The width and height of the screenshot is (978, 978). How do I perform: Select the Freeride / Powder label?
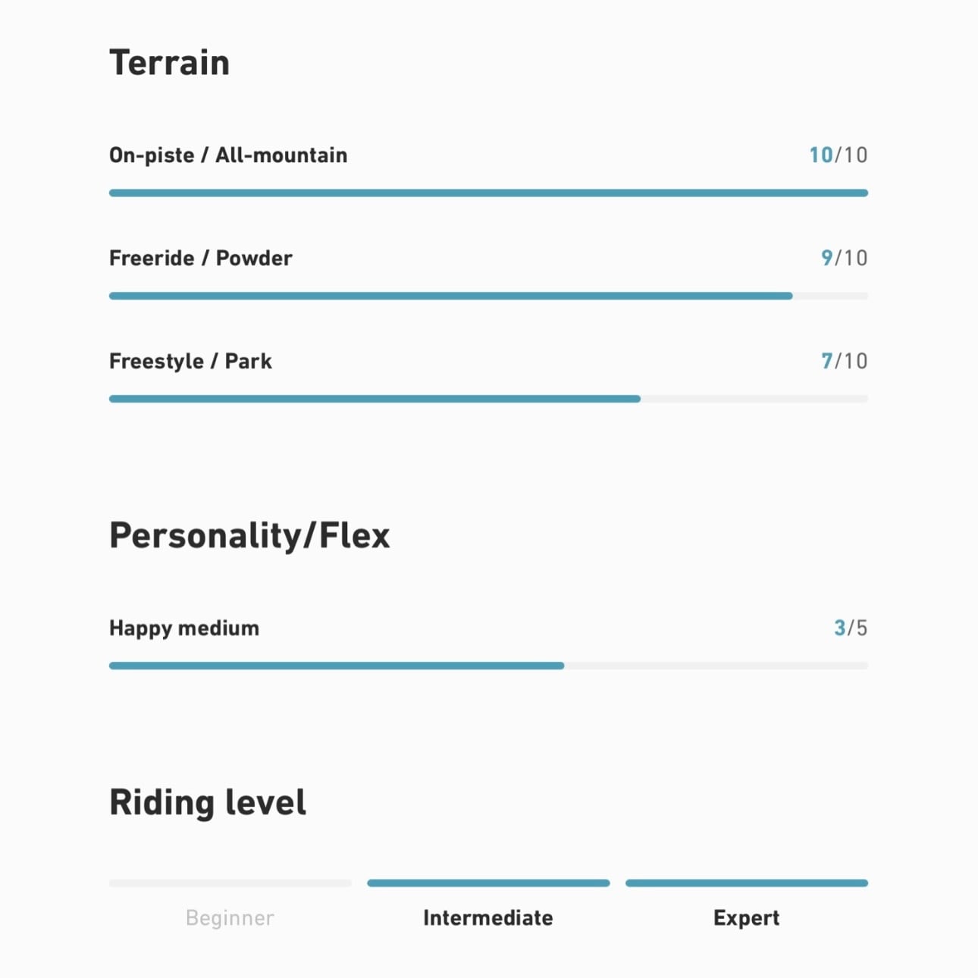201,259
